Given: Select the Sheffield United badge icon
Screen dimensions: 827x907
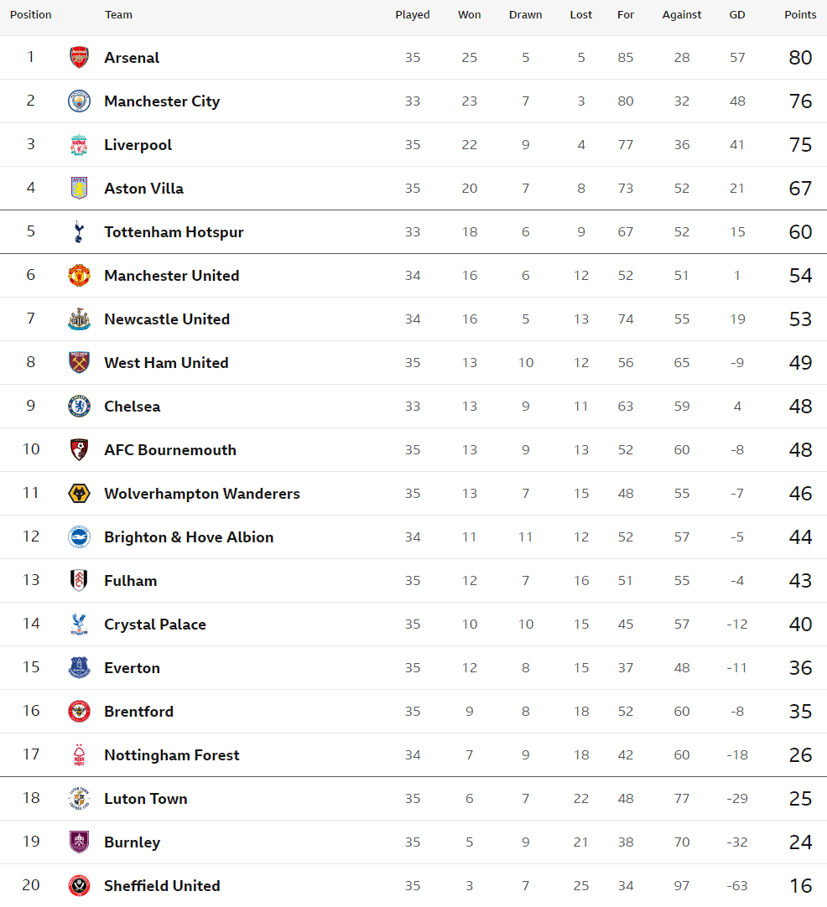Looking at the screenshot, I should [x=80, y=885].
